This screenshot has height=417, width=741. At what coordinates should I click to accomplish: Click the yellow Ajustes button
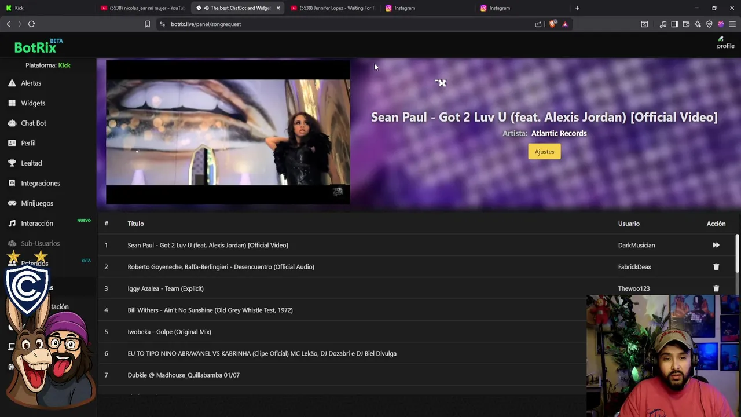544,152
